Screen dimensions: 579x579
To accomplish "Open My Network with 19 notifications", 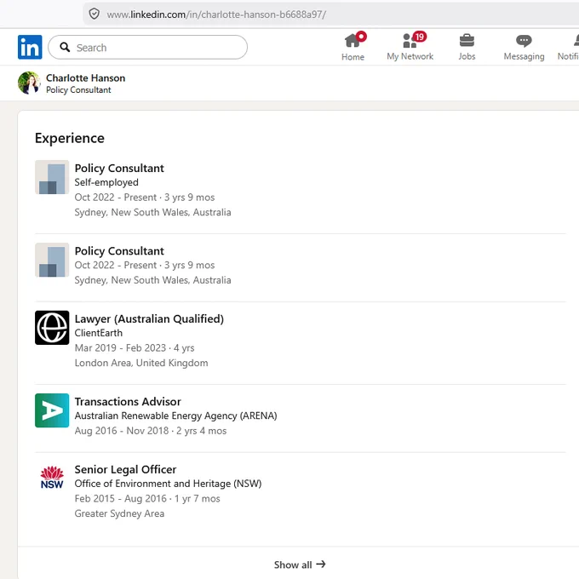I will click(x=410, y=47).
